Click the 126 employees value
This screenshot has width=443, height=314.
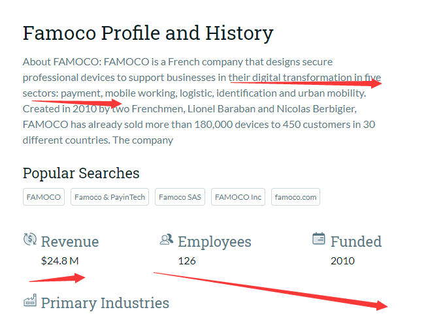click(187, 261)
